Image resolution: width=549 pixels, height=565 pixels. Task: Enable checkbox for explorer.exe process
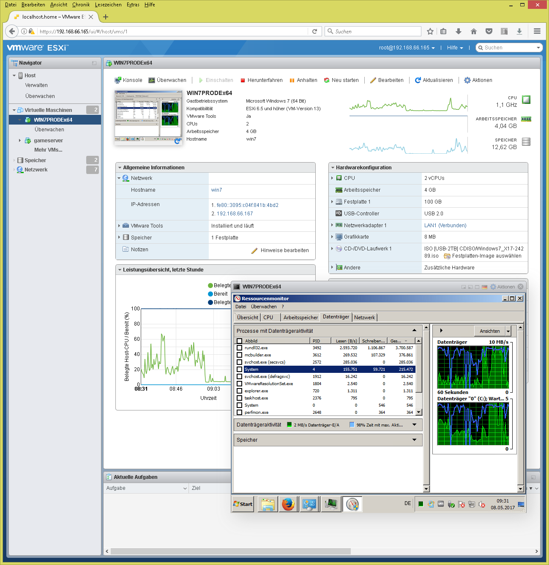240,391
